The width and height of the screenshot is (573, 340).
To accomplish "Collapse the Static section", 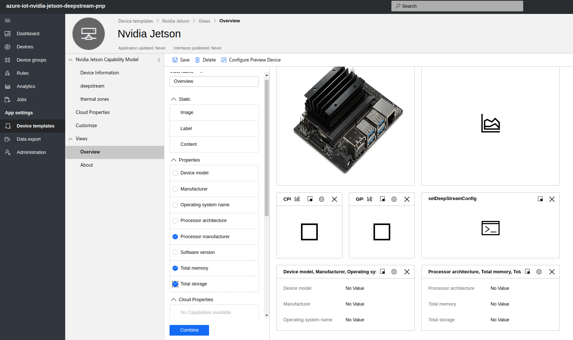I will pyautogui.click(x=174, y=99).
